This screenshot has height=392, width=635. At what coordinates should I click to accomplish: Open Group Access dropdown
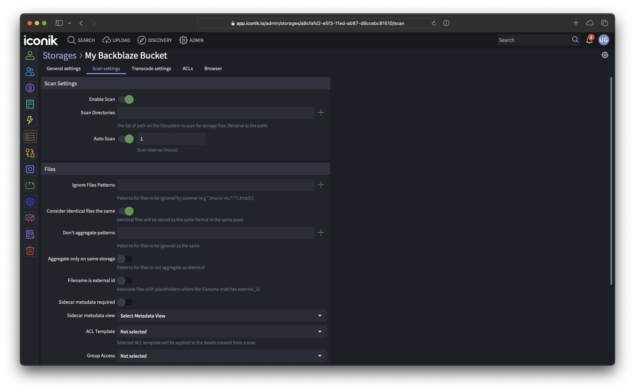coord(221,356)
